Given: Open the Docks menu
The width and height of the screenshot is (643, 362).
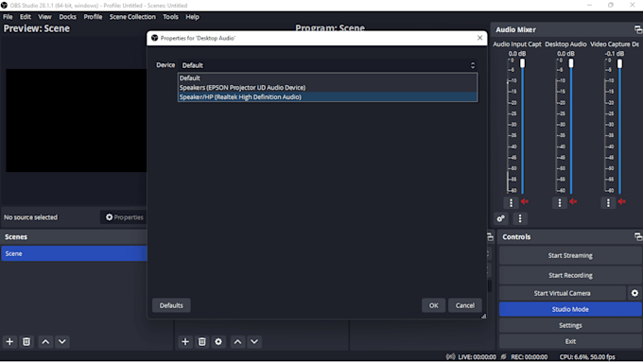Looking at the screenshot, I should tap(68, 17).
